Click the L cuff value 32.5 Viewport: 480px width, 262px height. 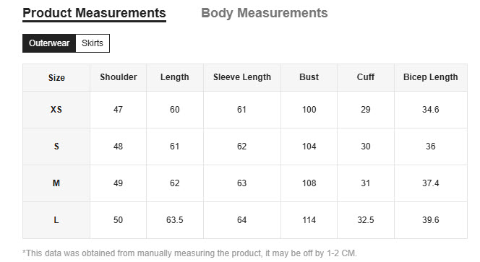366,220
